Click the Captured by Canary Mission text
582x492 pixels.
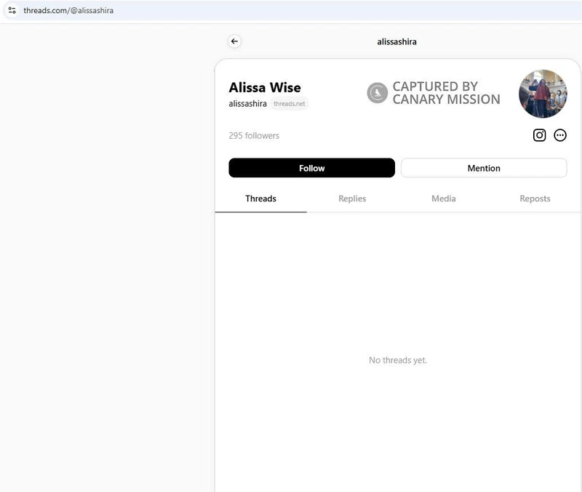446,93
